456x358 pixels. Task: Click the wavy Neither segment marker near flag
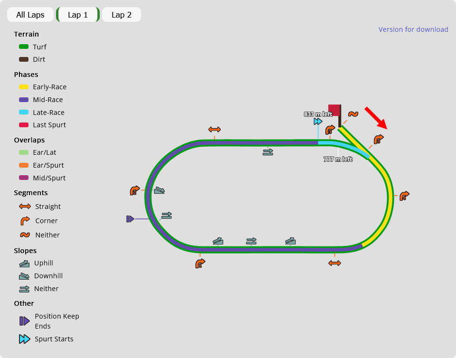(x=353, y=114)
